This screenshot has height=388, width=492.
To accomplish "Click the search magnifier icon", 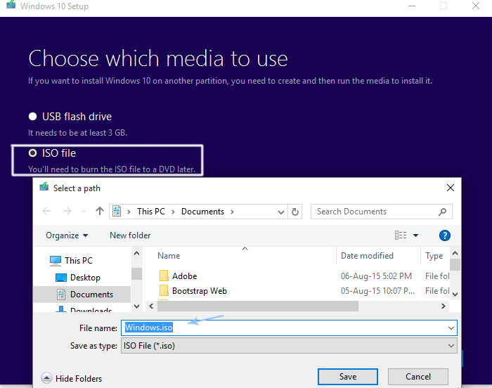I will (x=442, y=212).
